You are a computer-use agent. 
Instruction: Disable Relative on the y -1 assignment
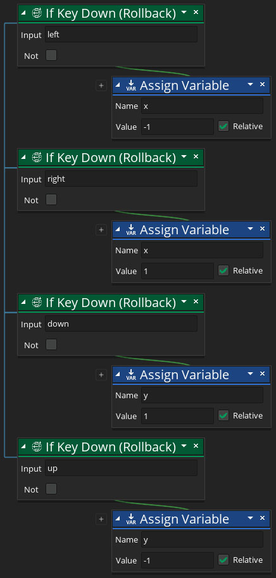[x=223, y=560]
